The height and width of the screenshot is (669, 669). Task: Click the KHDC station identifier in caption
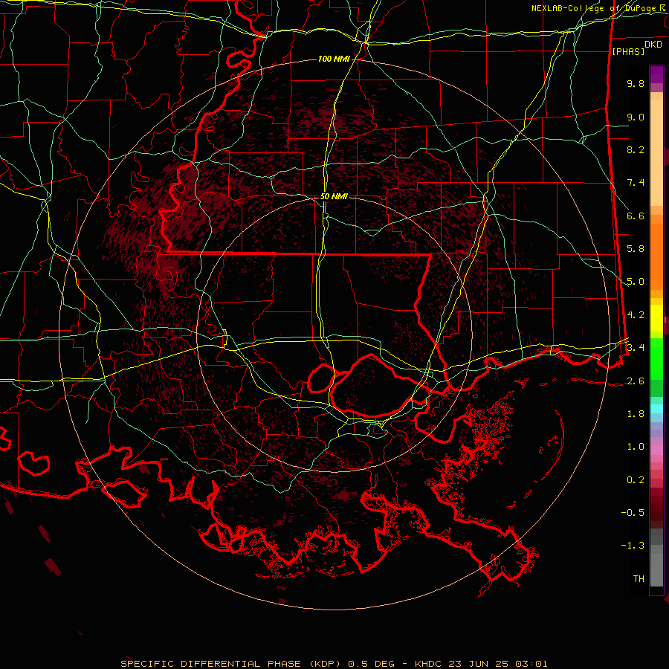click(x=430, y=664)
